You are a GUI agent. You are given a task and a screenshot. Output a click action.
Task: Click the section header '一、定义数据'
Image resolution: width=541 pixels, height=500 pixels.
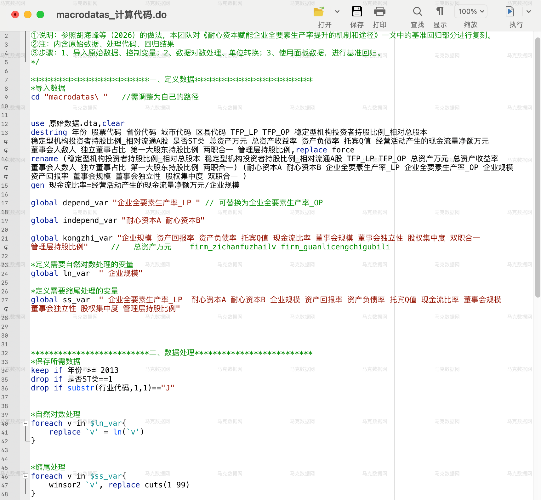pos(172,79)
